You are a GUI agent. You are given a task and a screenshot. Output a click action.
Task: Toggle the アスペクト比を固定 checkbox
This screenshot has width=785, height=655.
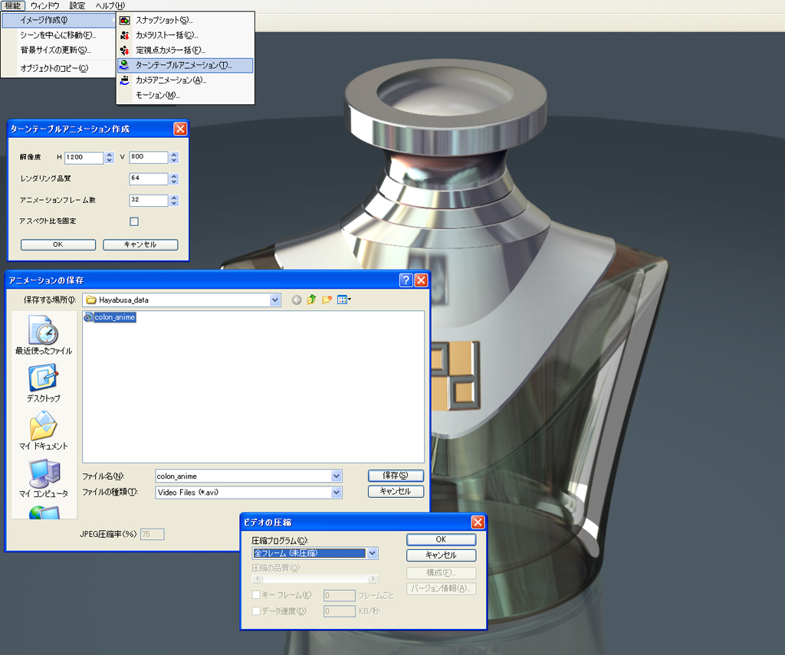coord(134,221)
